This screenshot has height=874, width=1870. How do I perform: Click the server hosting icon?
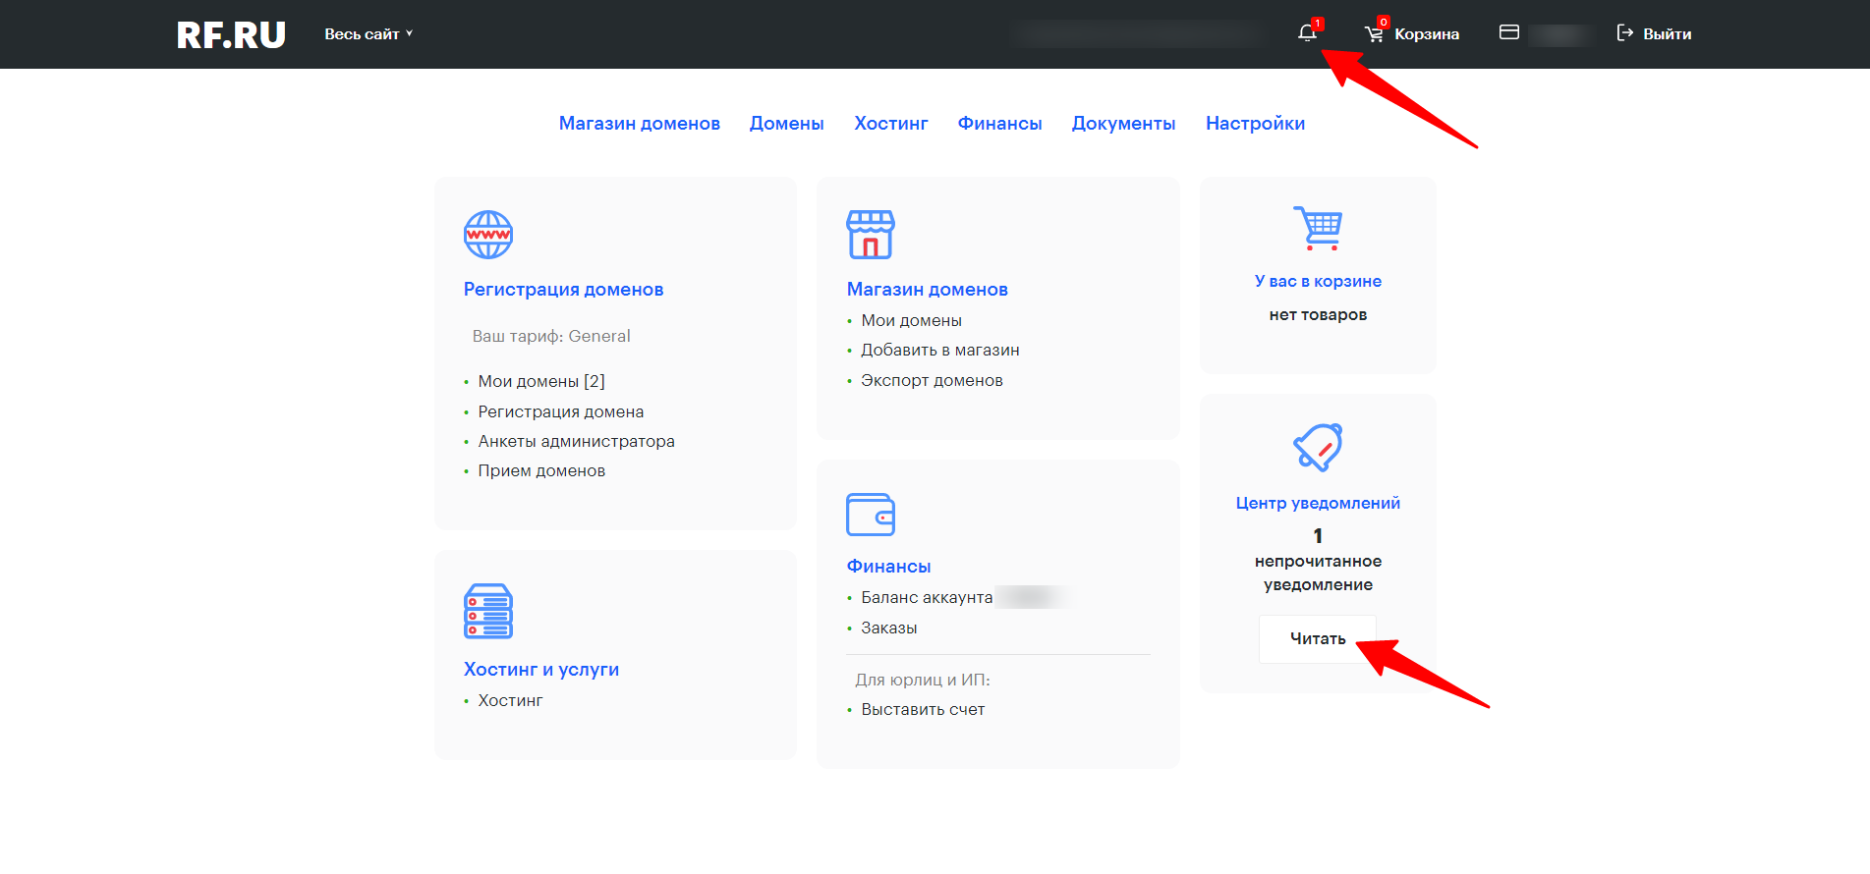pyautogui.click(x=487, y=611)
